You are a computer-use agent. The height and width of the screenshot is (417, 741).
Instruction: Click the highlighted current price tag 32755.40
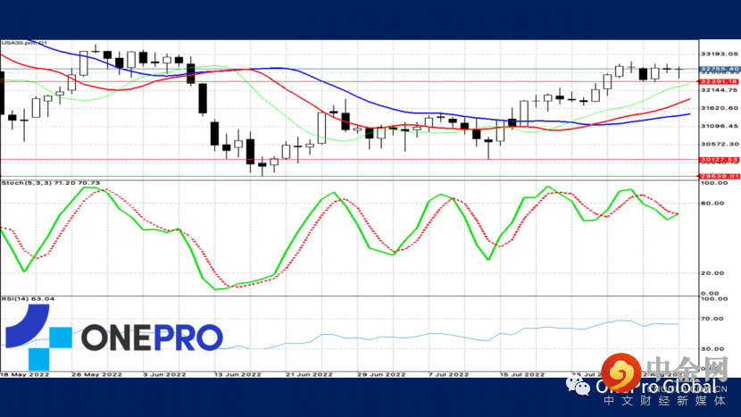click(720, 69)
